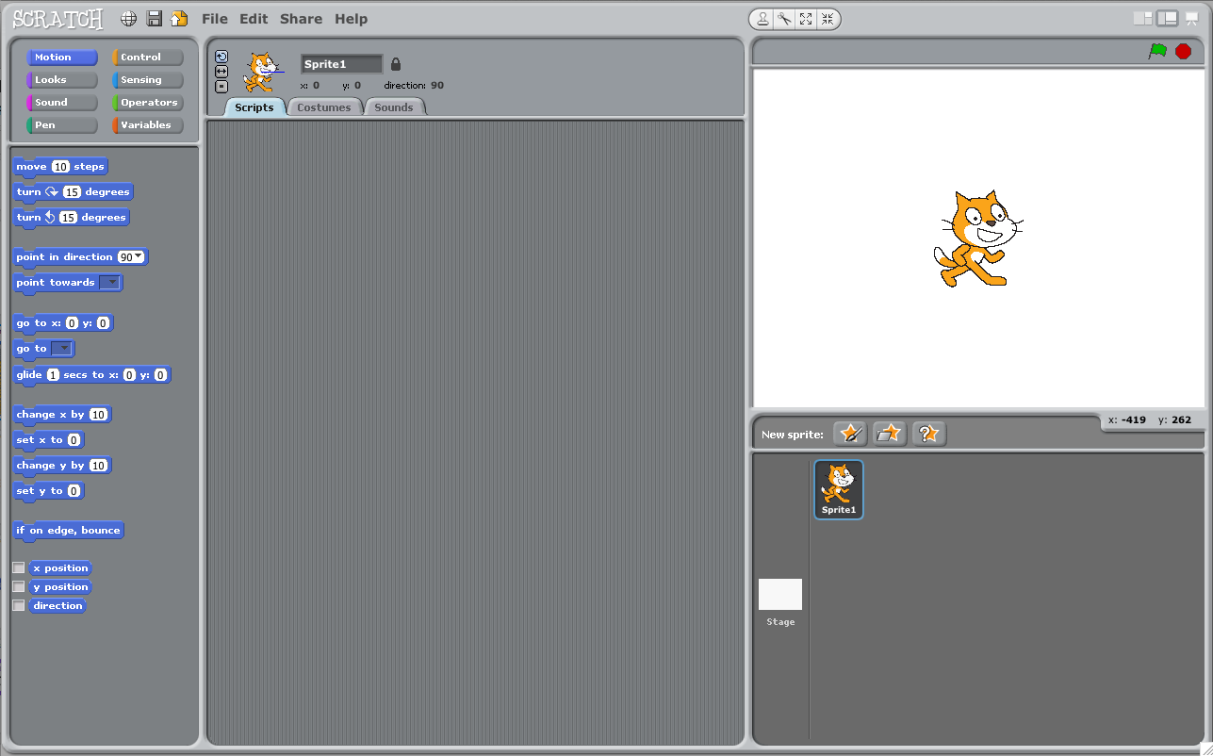1213x756 pixels.
Task: Select the grow sprite tool
Action: click(805, 19)
